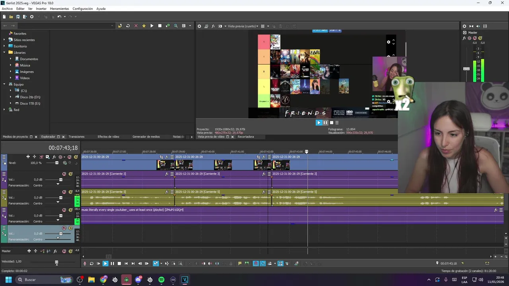Image resolution: width=509 pixels, height=286 pixels.
Task: Open Master FX in the Master bus panel
Action: 464,38
